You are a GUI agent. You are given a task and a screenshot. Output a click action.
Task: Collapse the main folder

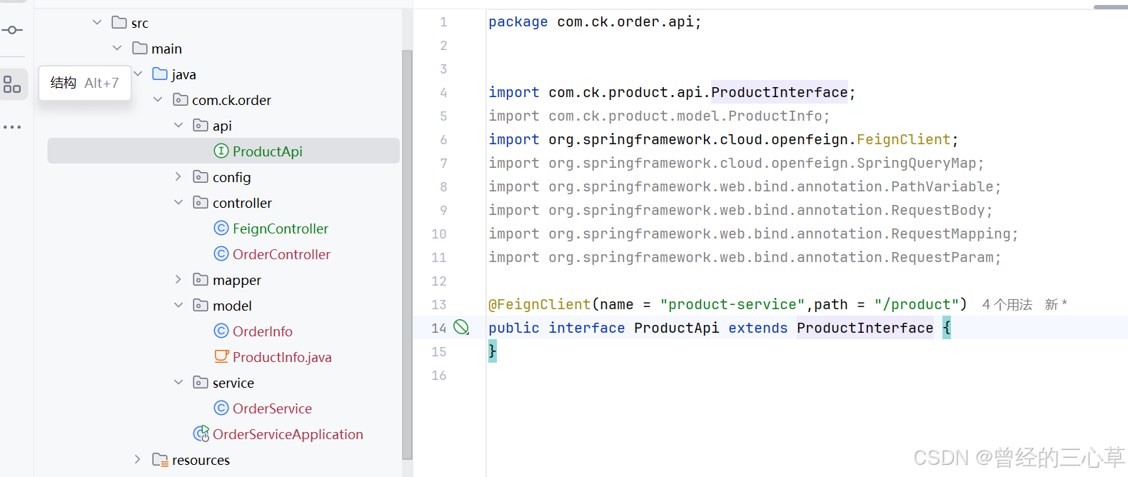(117, 49)
